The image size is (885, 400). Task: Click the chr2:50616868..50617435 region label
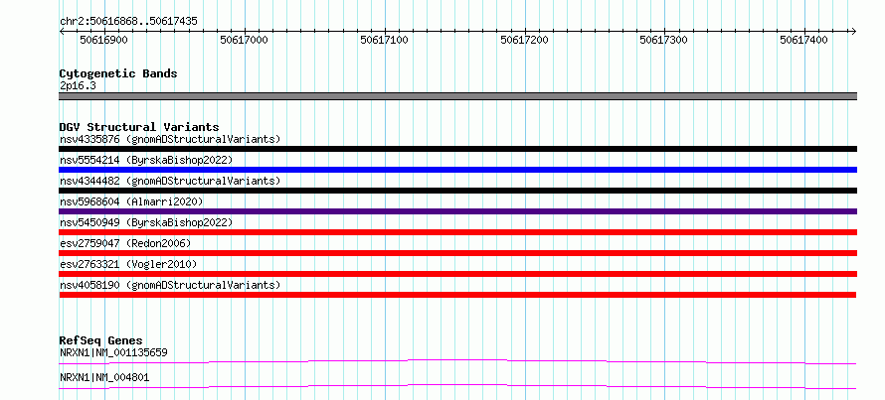pyautogui.click(x=128, y=22)
